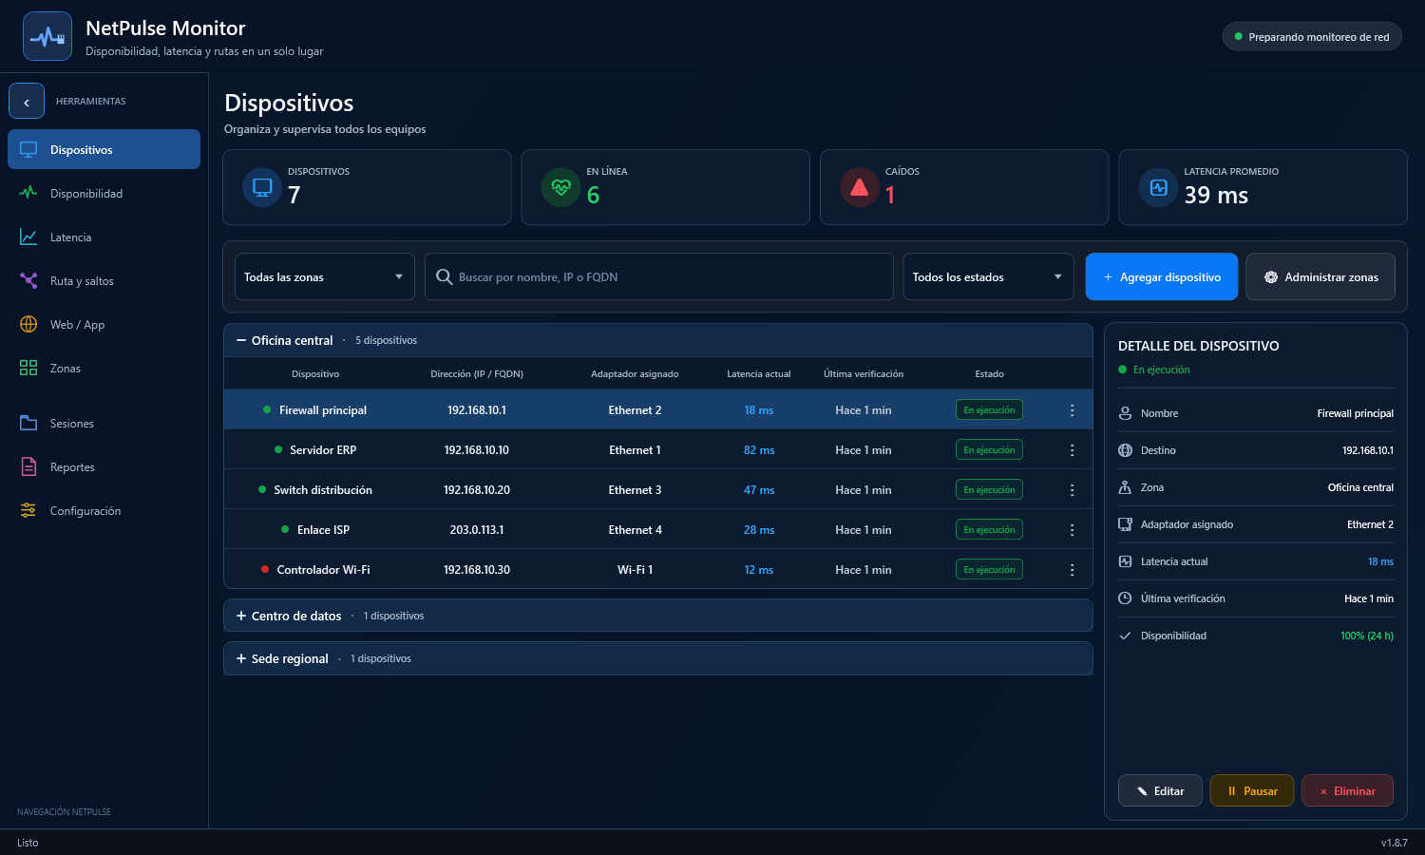
Task: Click the IP address 203.0.113.1
Action: pos(477,530)
